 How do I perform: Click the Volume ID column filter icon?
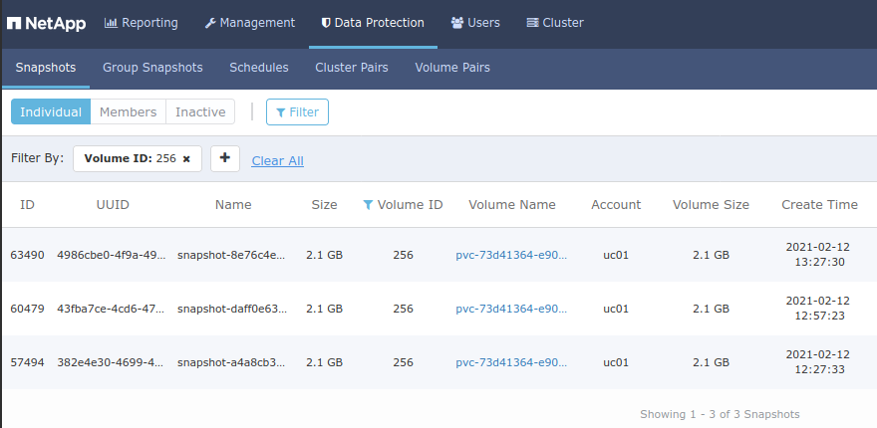click(368, 205)
